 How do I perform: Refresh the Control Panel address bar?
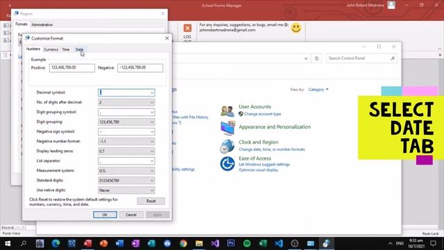click(316, 58)
